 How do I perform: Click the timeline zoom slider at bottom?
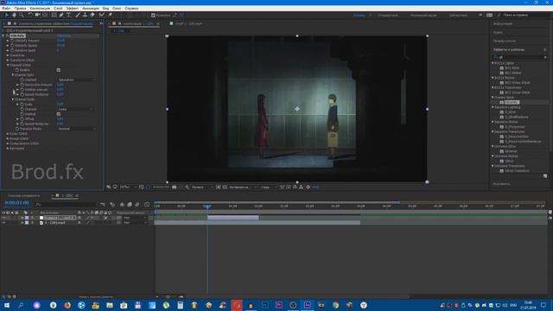[x=168, y=297]
